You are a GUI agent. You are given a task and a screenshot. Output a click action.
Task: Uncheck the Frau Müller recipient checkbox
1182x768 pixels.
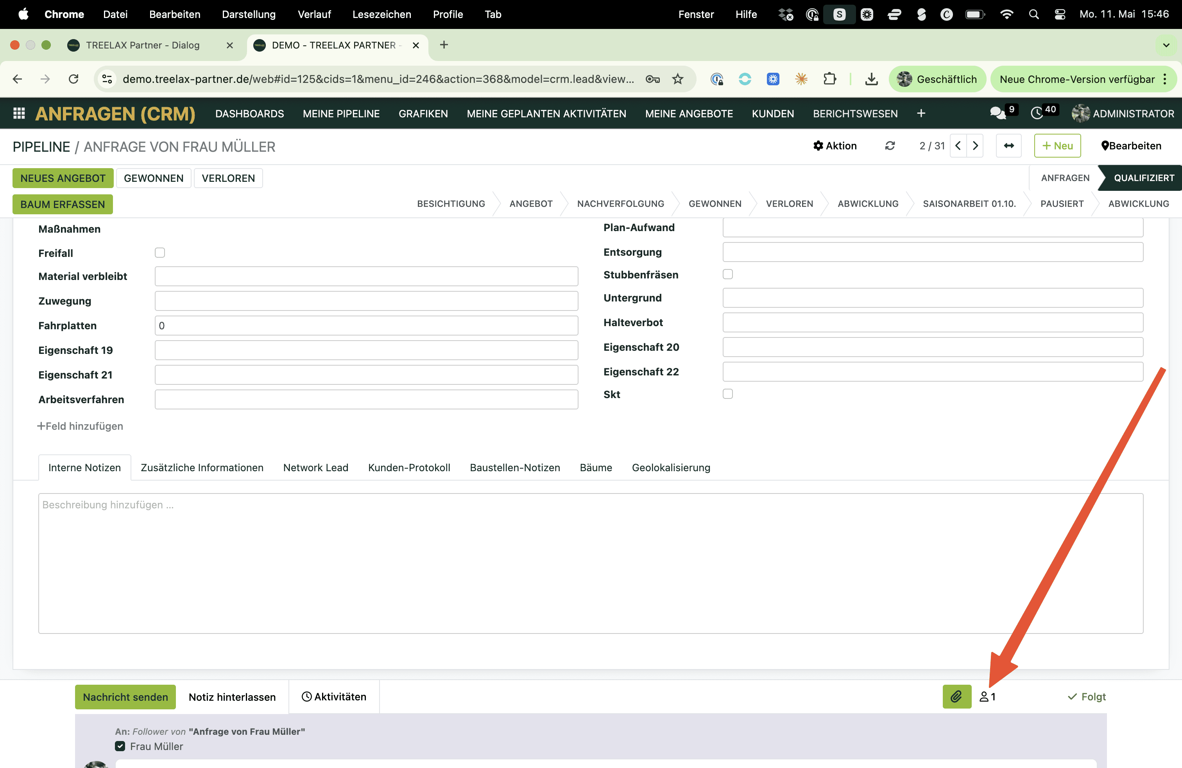(x=120, y=746)
